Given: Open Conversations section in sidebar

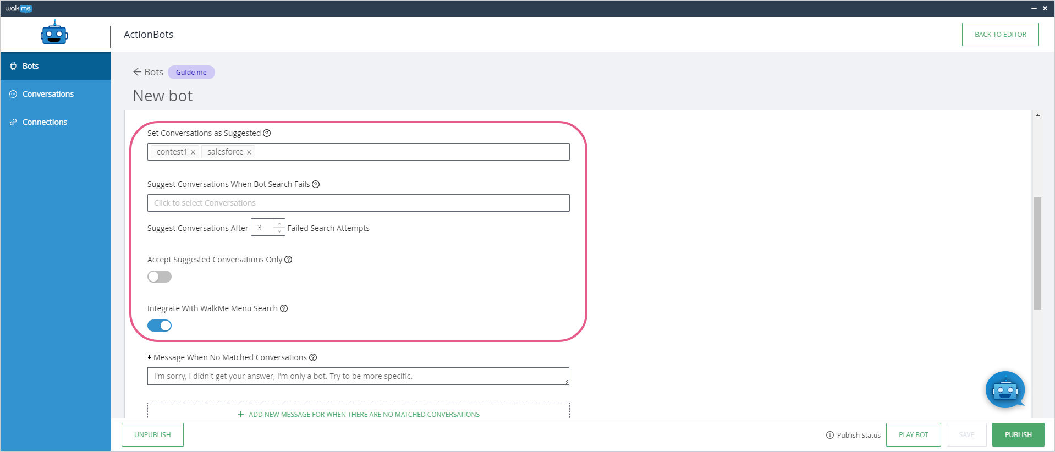Looking at the screenshot, I should (55, 94).
